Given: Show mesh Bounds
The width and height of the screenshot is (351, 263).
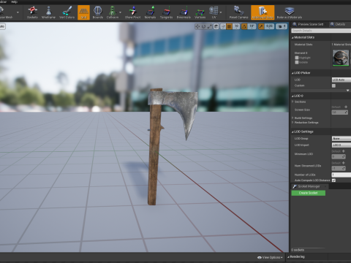Looking at the screenshot, I should (98, 12).
